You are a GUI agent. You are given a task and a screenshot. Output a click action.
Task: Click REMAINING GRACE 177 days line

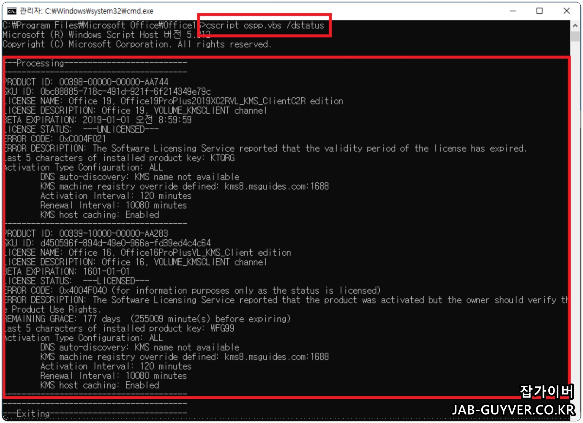click(x=147, y=319)
